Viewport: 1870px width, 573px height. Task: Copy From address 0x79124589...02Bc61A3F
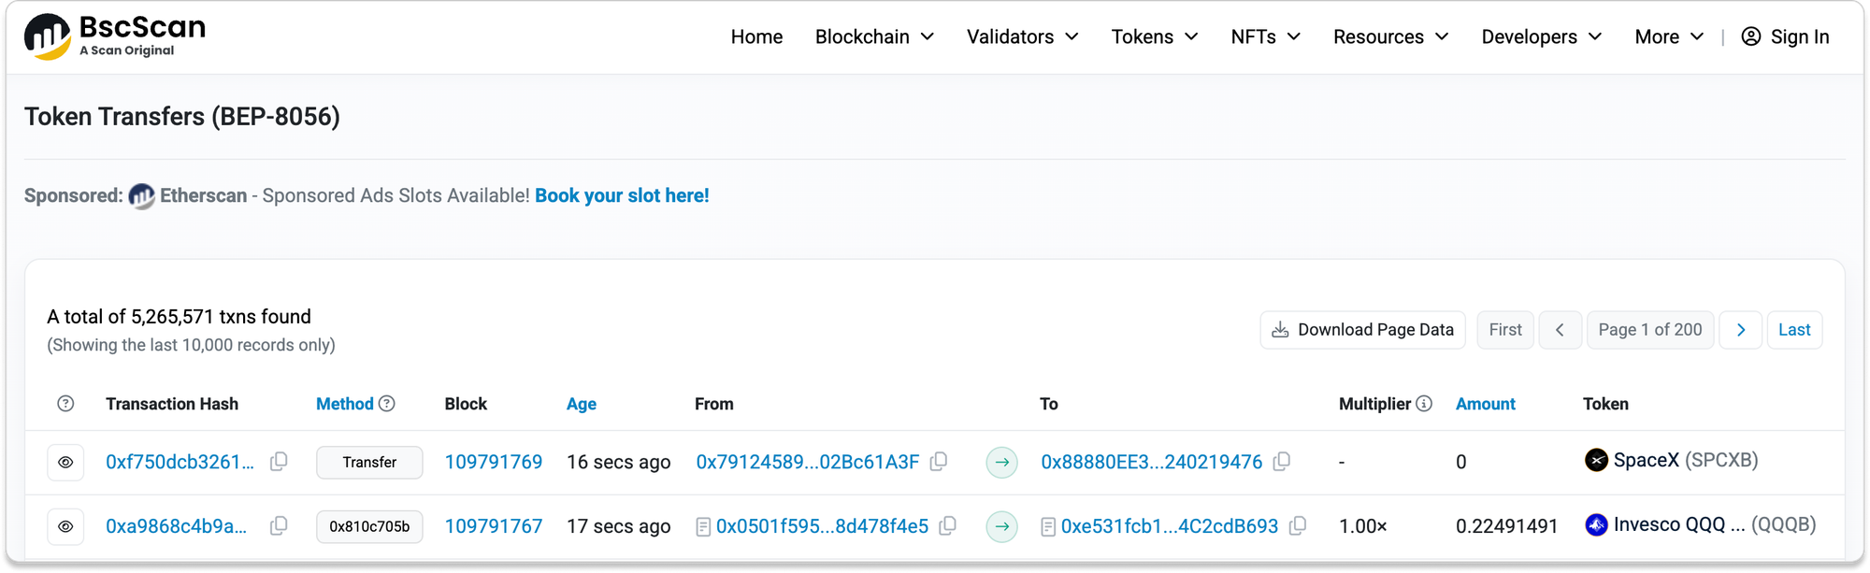click(939, 462)
